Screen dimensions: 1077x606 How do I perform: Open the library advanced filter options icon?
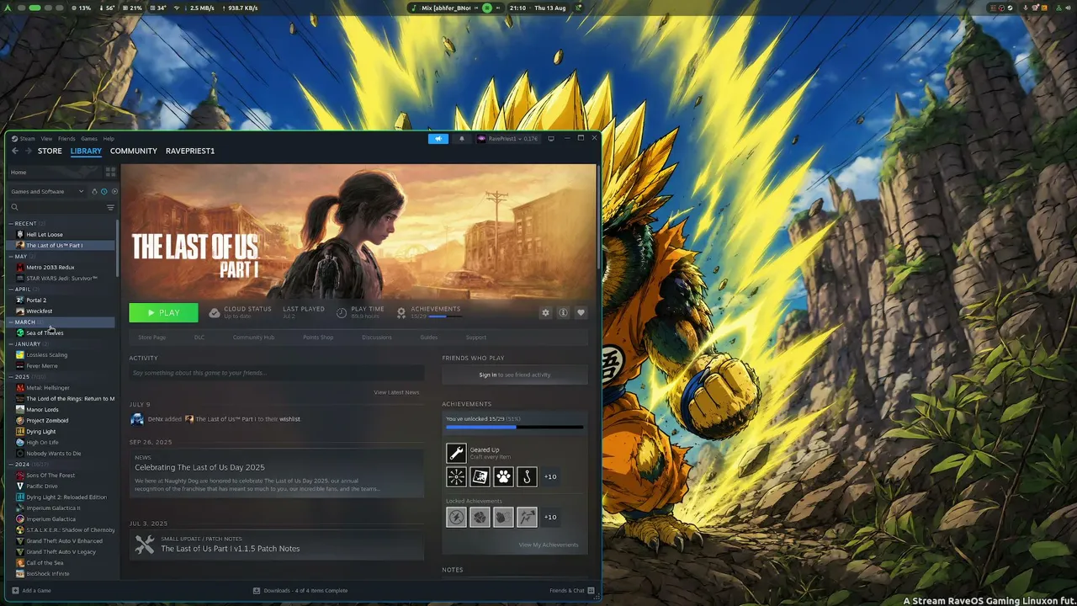(x=110, y=207)
